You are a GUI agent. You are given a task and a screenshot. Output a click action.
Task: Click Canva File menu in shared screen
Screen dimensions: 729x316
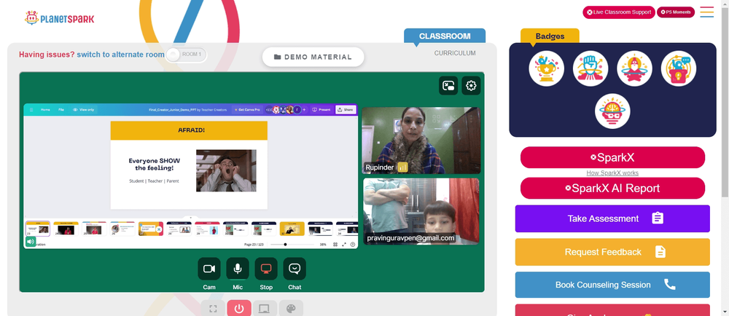61,110
